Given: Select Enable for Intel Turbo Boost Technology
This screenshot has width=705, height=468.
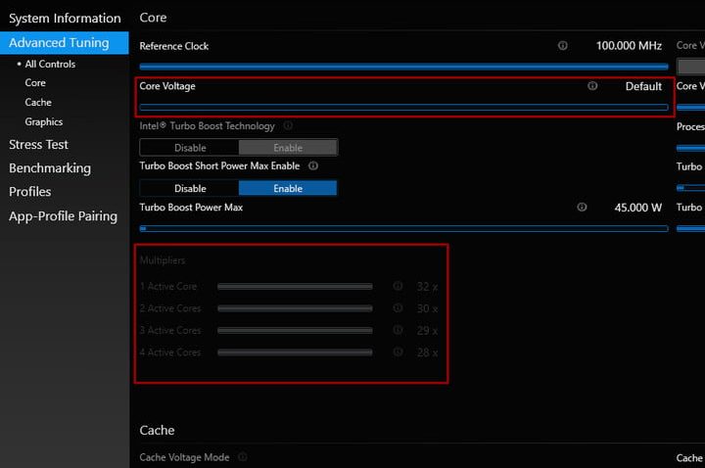Looking at the screenshot, I should (x=288, y=148).
